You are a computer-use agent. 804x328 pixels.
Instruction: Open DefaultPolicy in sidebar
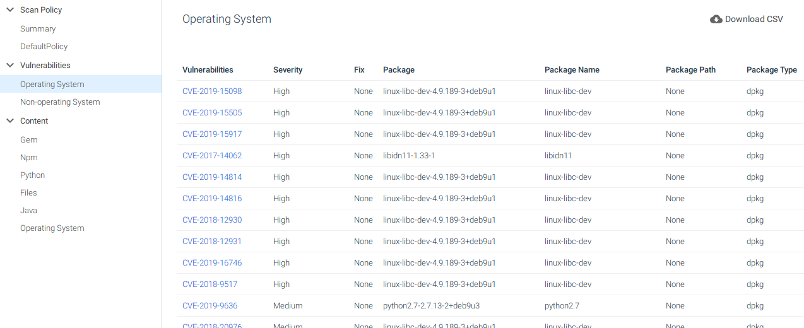pos(44,47)
